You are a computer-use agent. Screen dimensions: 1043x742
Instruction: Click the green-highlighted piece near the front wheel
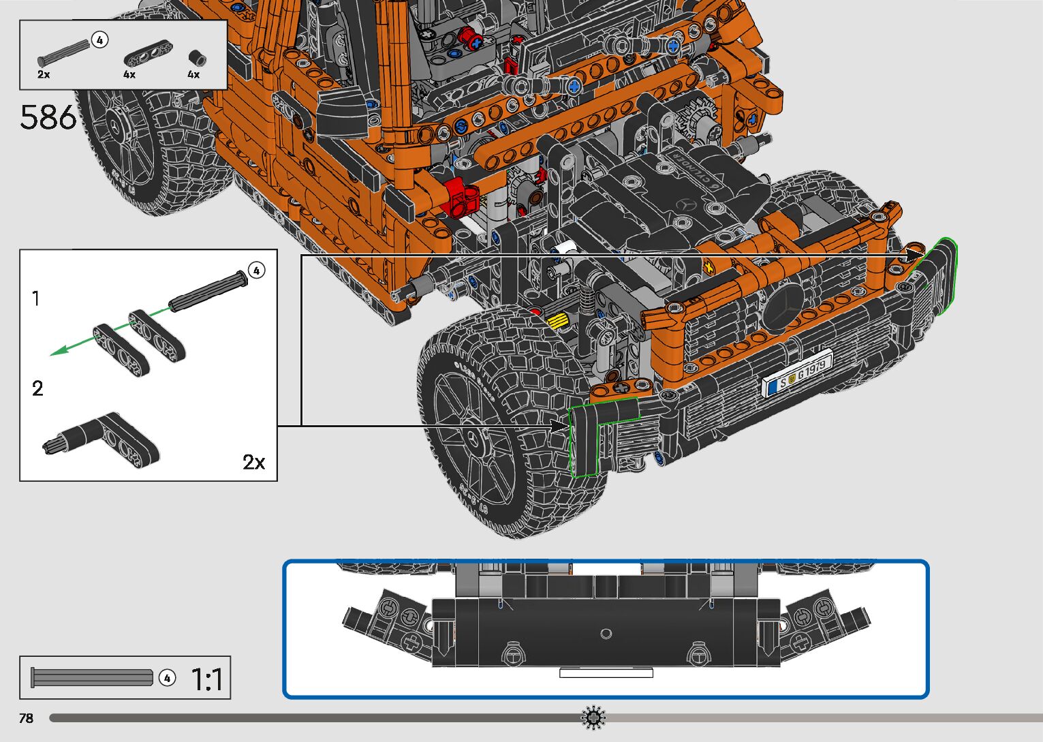coord(585,439)
